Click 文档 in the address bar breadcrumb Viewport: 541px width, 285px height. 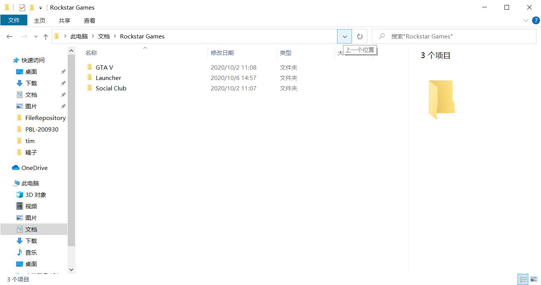[104, 37]
